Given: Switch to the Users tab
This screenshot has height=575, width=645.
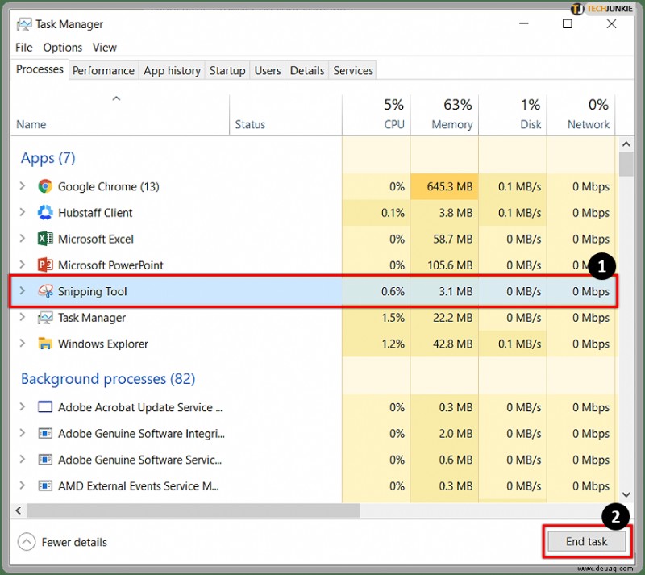Looking at the screenshot, I should pos(268,70).
